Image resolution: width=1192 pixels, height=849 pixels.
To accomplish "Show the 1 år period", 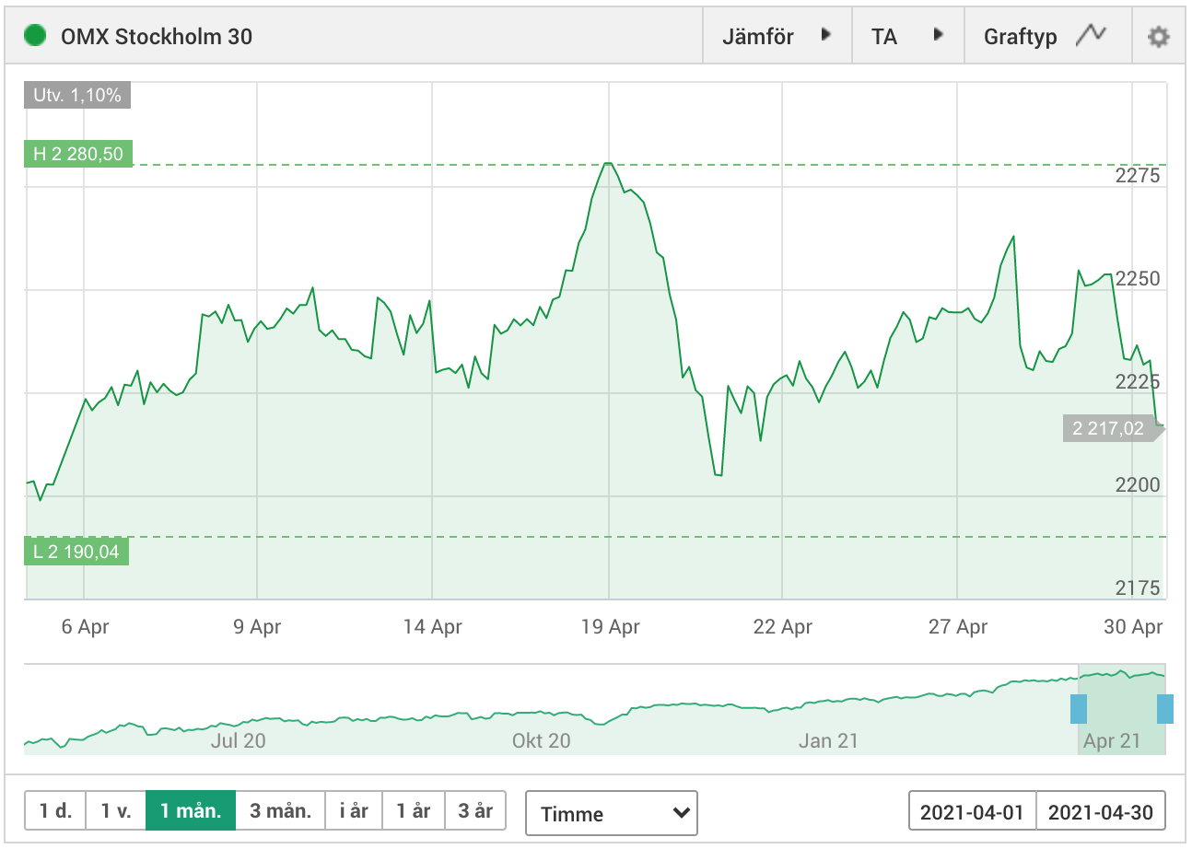I will pyautogui.click(x=414, y=811).
